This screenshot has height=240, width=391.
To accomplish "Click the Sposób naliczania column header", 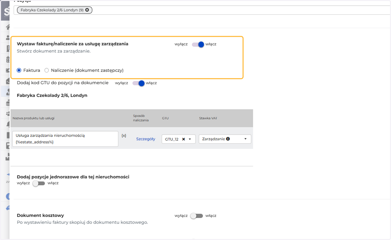I will 141,118.
